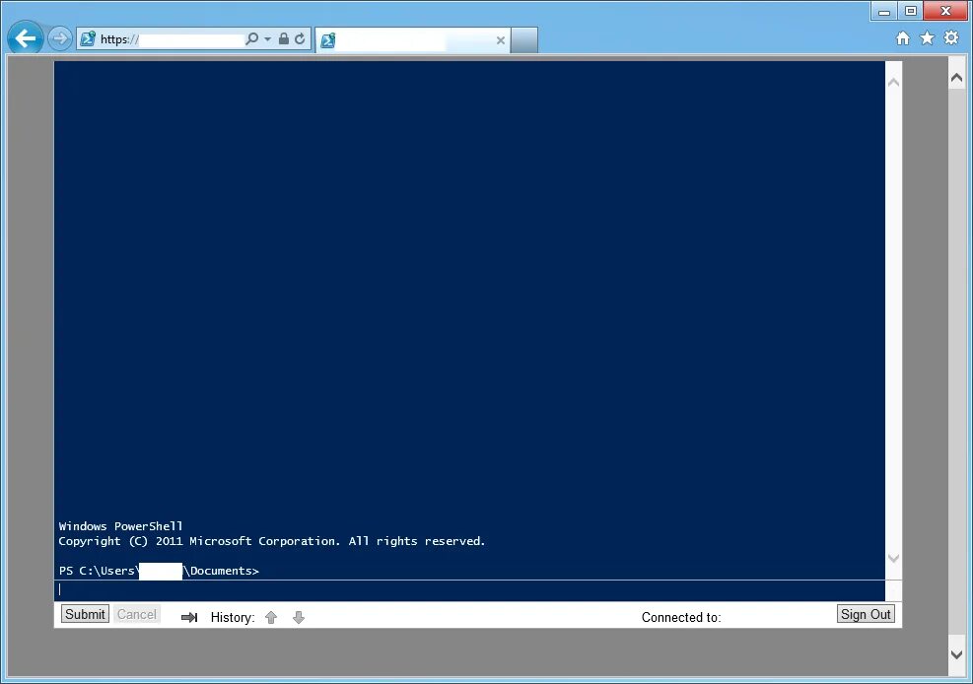Focus the command input line
The height and width of the screenshot is (684, 973).
[x=469, y=590]
